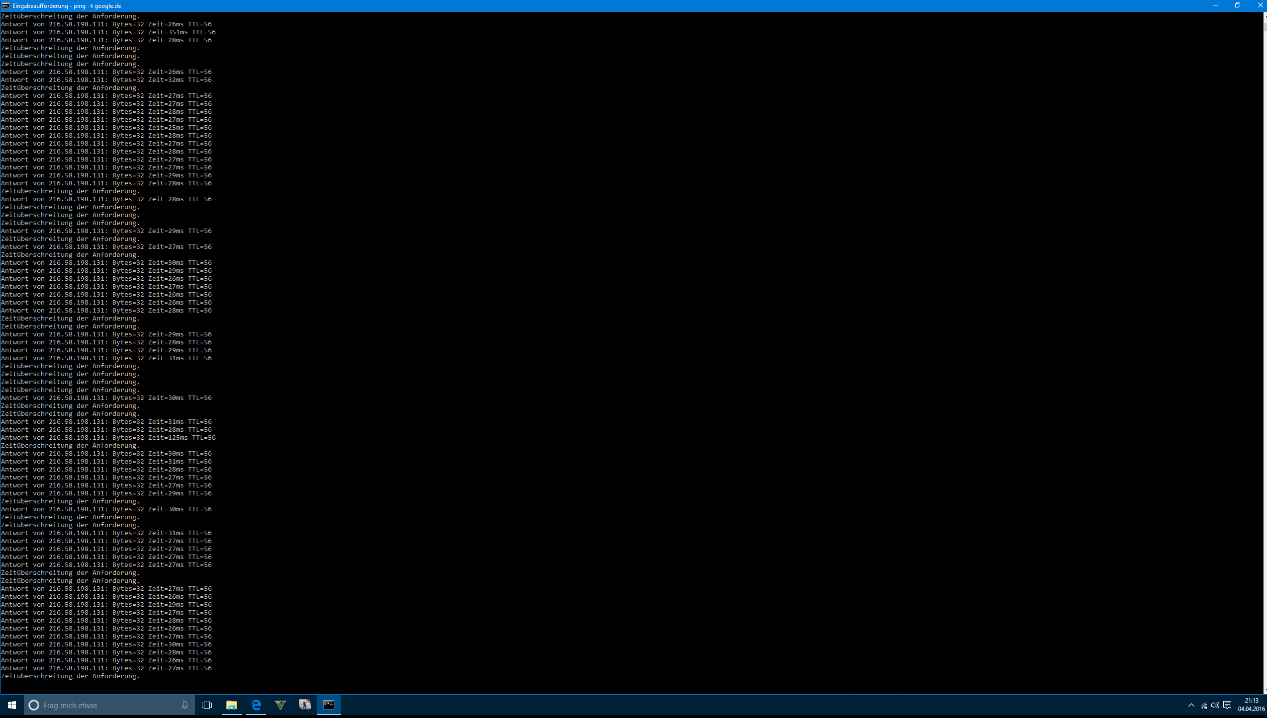
Task: Click the Windows Start button
Action: click(12, 705)
